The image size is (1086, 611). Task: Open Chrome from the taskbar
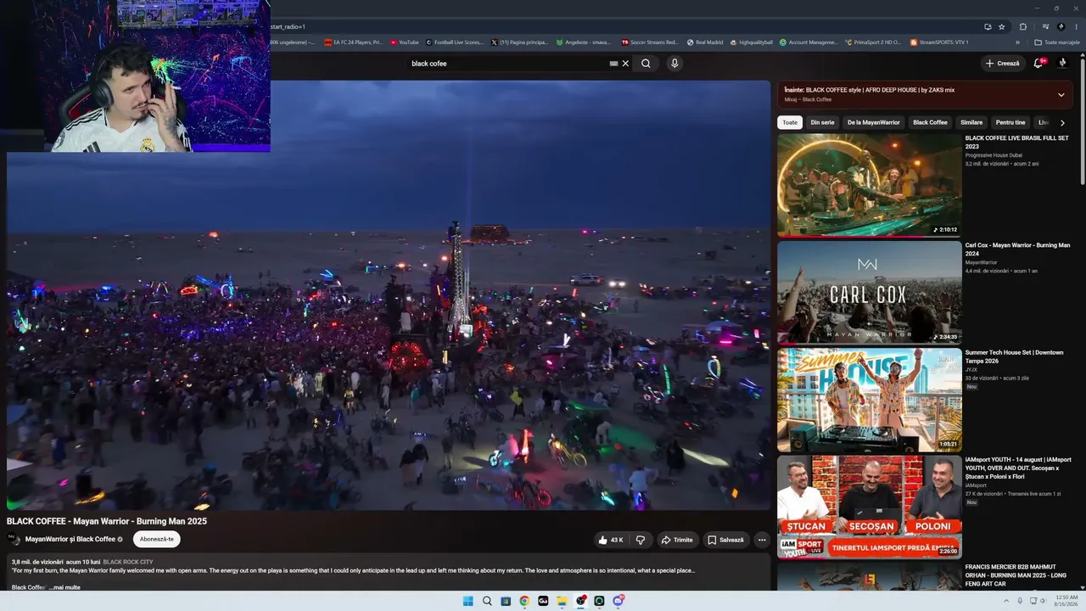[524, 601]
